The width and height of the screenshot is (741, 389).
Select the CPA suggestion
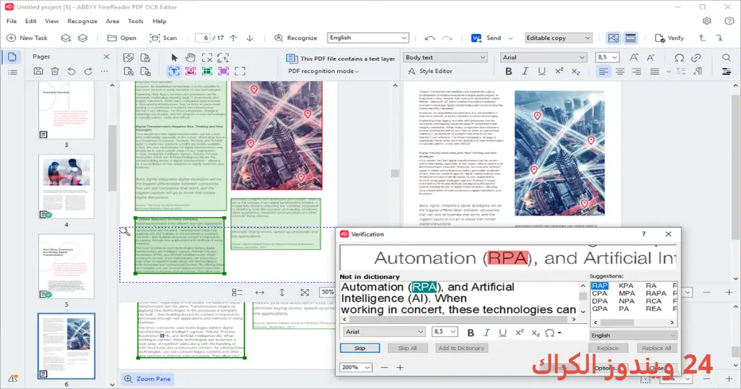(x=599, y=293)
